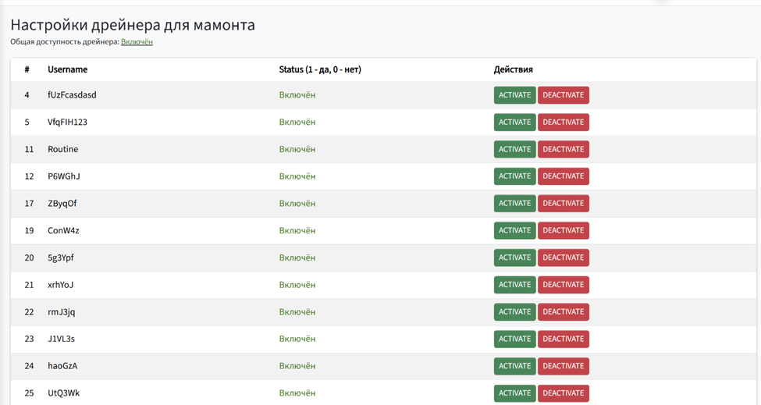Activate the ZByqOf row
This screenshot has width=761, height=405.
[x=515, y=203]
